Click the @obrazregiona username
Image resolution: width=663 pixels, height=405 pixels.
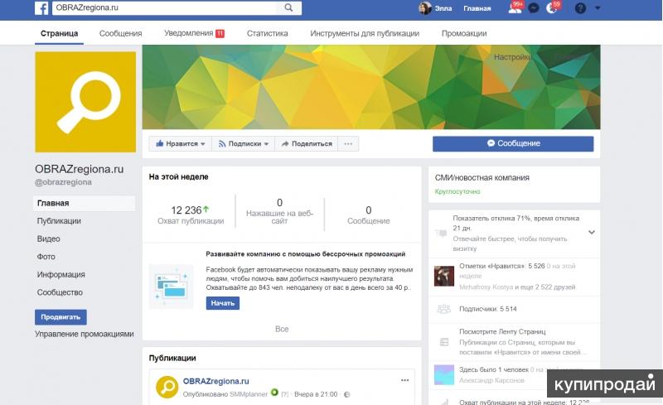coord(63,182)
